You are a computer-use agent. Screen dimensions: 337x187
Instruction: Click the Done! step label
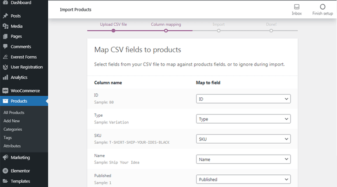(x=271, y=24)
